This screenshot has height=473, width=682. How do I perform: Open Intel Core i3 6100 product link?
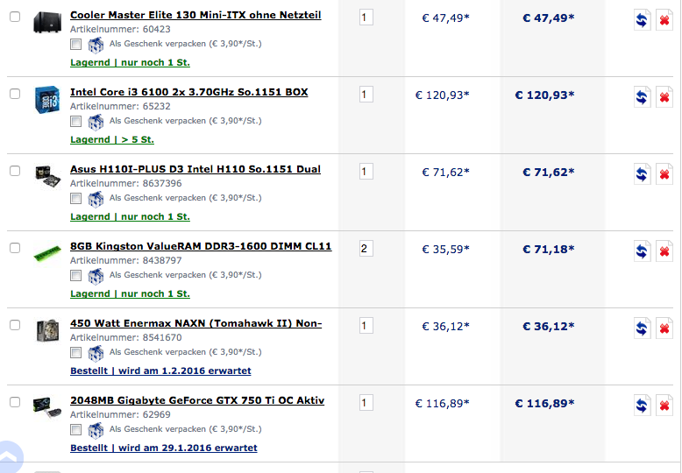tap(189, 92)
